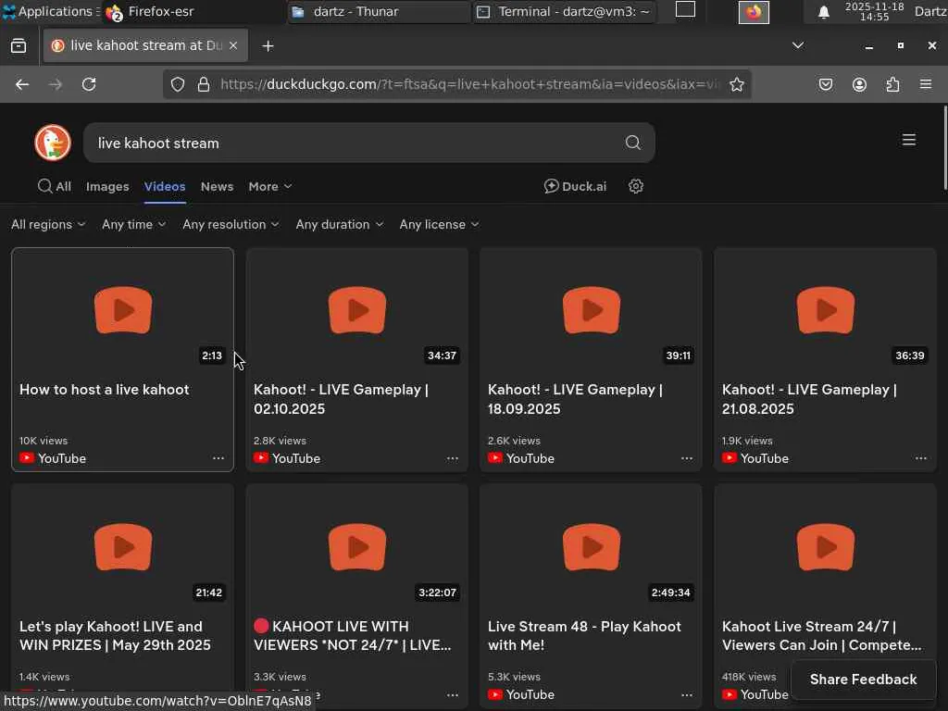Open the DuckDuckGo hamburger side menu
Screen dimensions: 948x711
click(x=909, y=141)
